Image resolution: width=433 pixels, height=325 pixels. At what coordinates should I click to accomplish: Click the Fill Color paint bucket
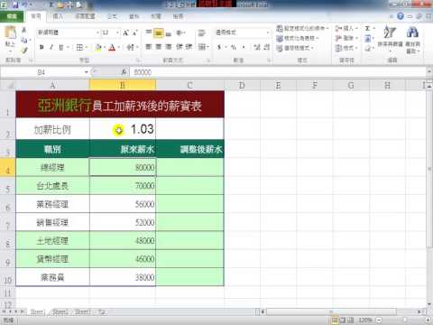[98, 47]
